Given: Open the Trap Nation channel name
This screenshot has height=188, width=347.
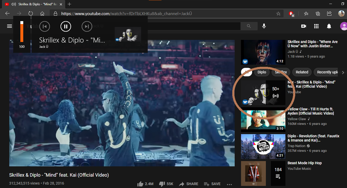Looking at the screenshot, I should (x=297, y=146).
